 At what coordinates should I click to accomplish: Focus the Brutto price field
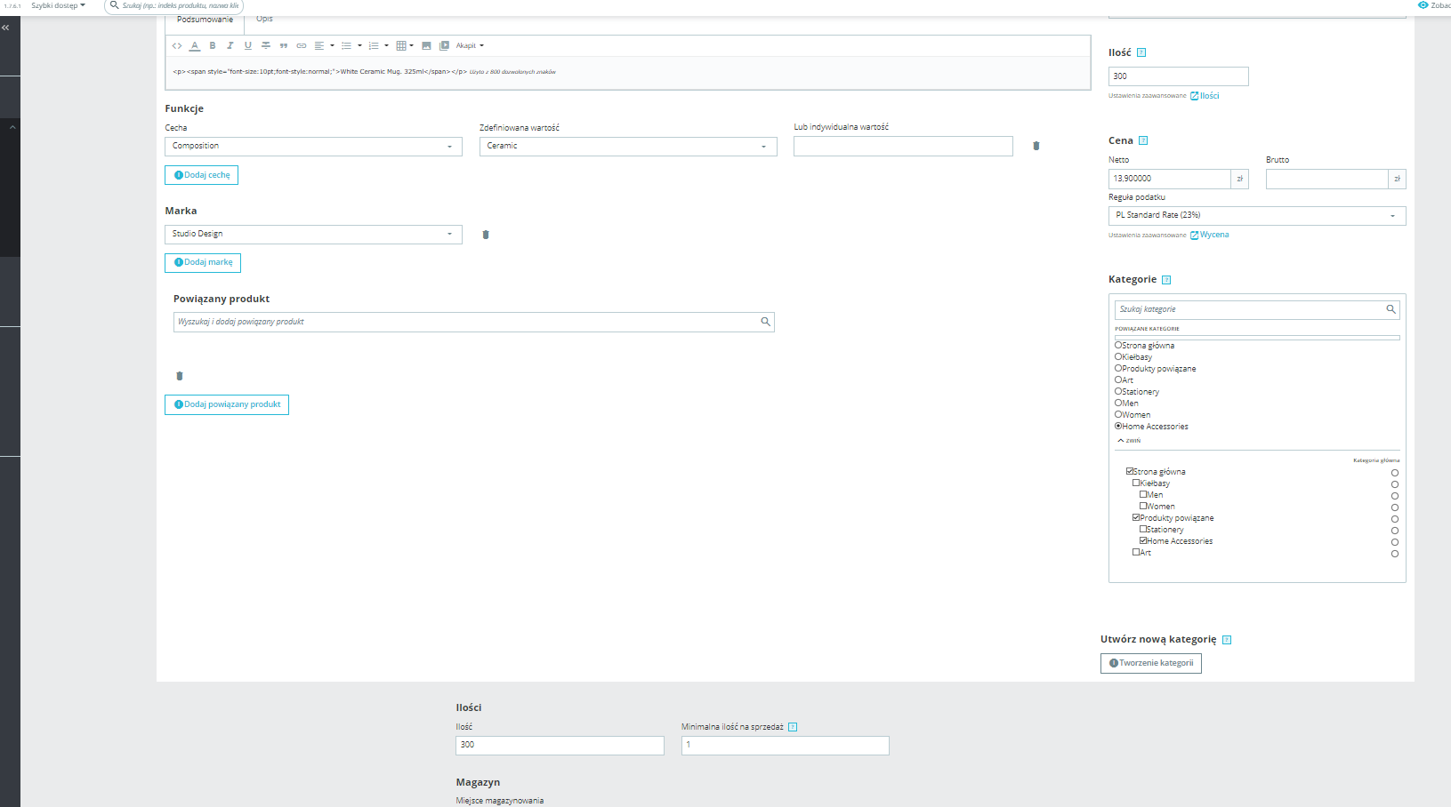[x=1326, y=180]
